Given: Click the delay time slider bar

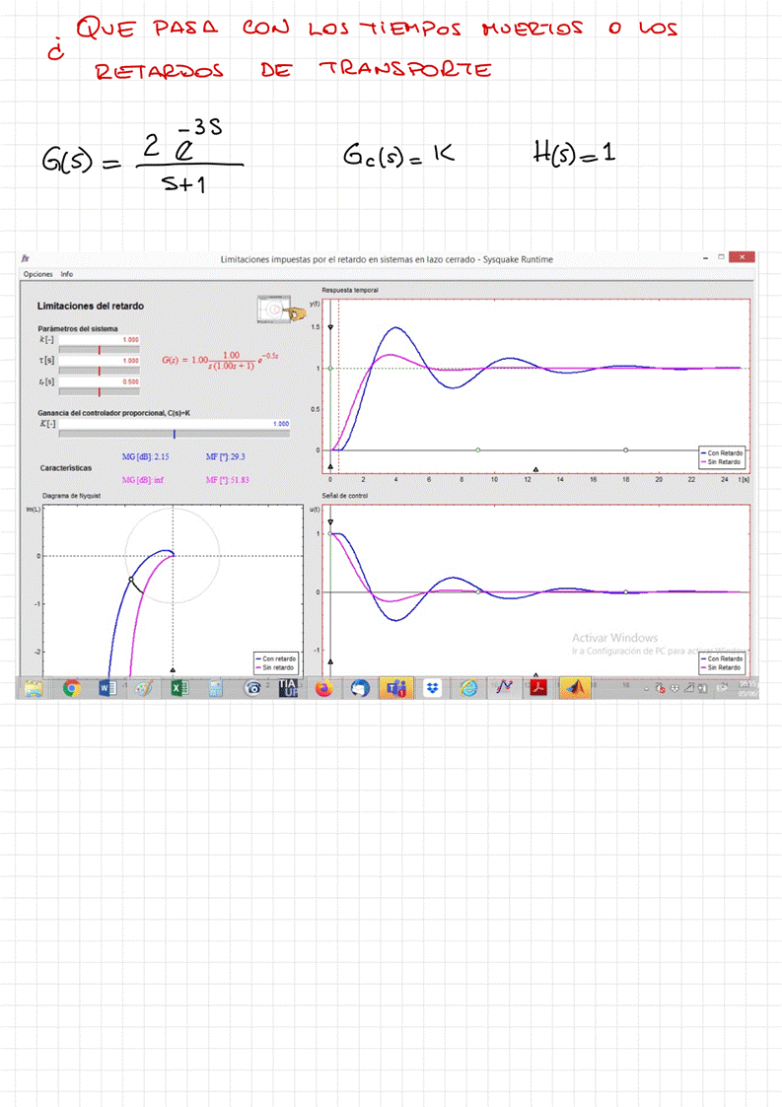Looking at the screenshot, I should [x=100, y=391].
